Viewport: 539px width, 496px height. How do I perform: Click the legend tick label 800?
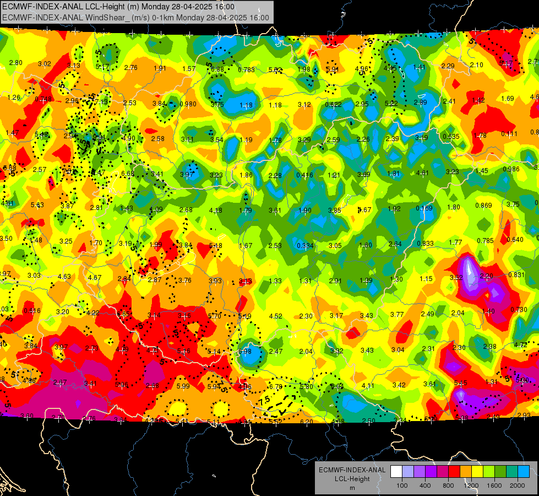448,486
